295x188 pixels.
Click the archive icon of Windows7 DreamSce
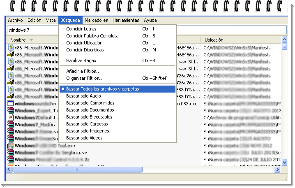tap(11, 139)
